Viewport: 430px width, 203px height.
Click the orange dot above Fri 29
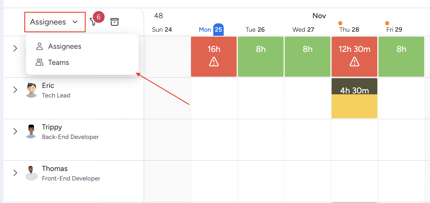387,23
